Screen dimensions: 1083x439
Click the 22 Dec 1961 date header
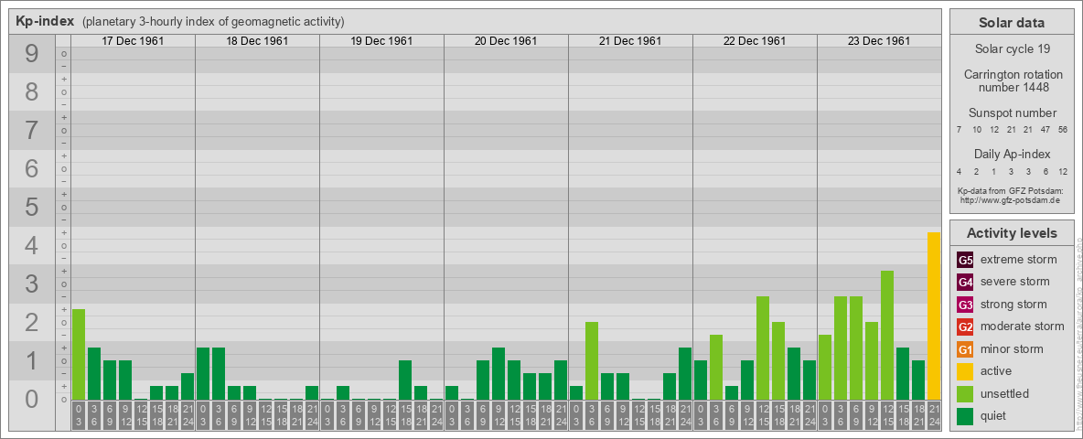(x=755, y=41)
